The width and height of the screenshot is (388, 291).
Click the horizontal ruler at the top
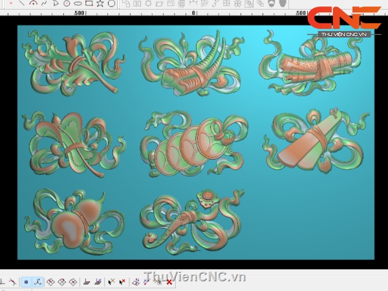pos(162,13)
